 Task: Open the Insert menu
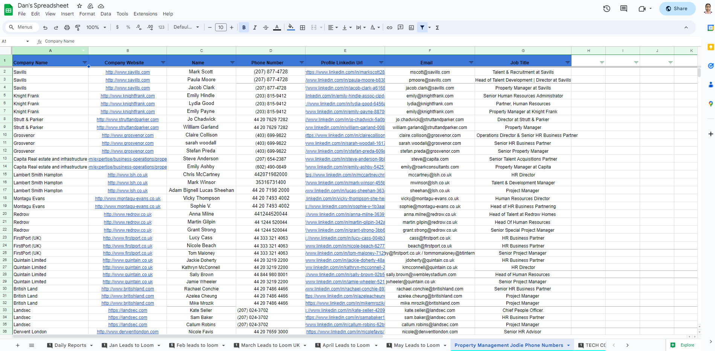click(67, 14)
